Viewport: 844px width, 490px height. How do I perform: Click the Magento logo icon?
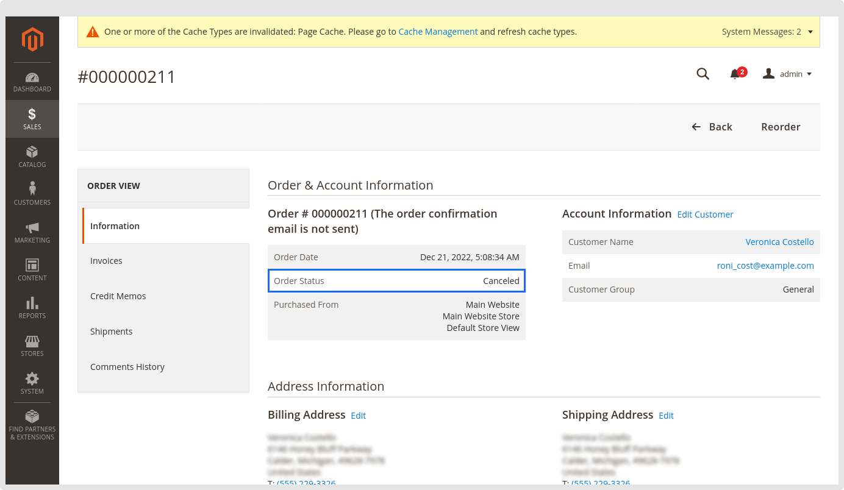point(32,40)
